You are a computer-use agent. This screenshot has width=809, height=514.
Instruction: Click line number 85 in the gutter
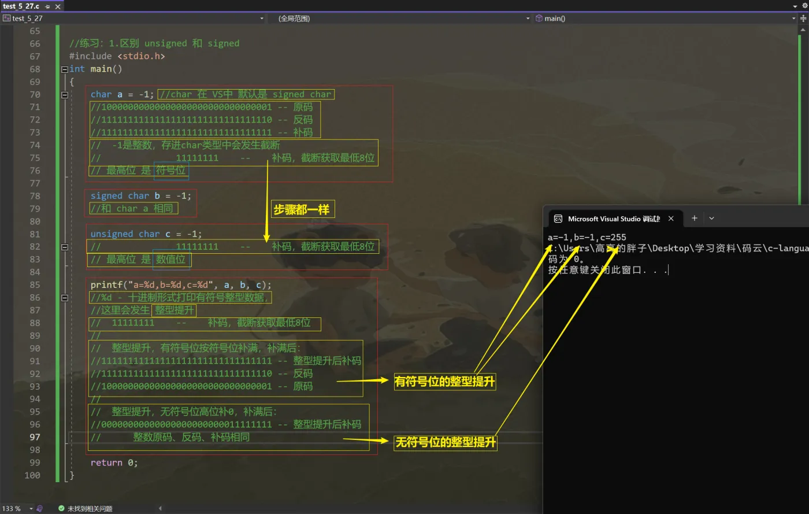point(35,284)
